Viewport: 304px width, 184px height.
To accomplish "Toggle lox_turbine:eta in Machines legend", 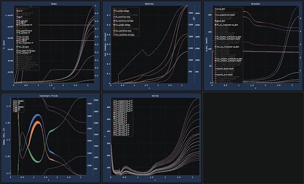I will pos(122,31).
